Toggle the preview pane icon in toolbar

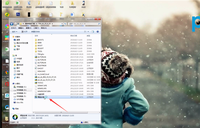coord(93,32)
